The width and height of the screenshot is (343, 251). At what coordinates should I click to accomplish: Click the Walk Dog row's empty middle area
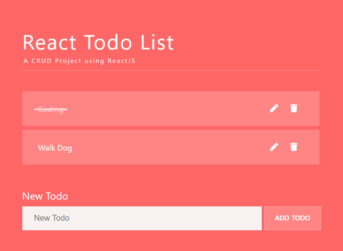167,147
